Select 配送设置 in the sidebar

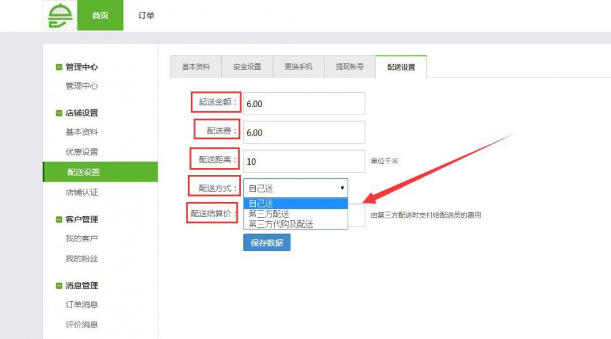click(x=100, y=172)
